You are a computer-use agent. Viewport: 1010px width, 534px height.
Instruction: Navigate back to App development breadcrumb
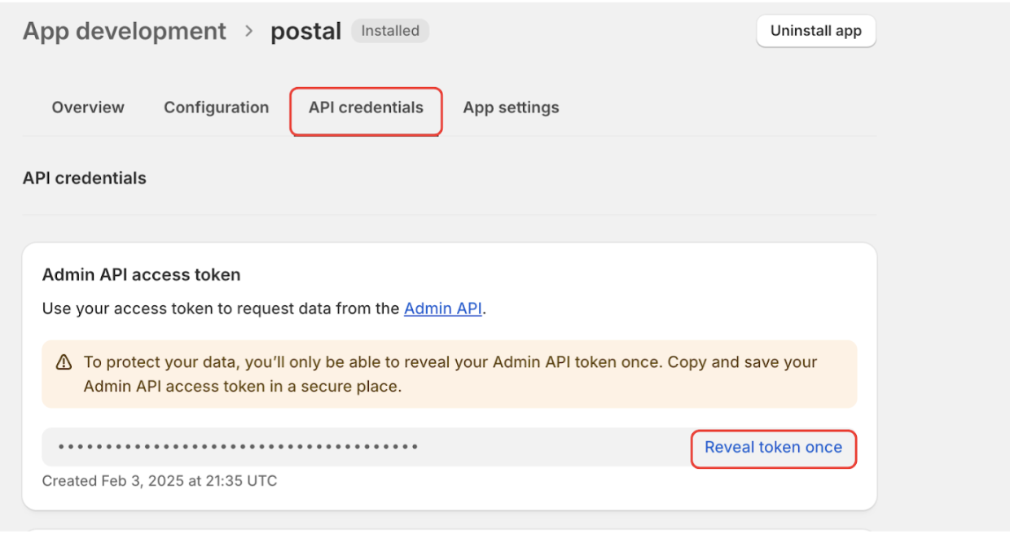[125, 31]
